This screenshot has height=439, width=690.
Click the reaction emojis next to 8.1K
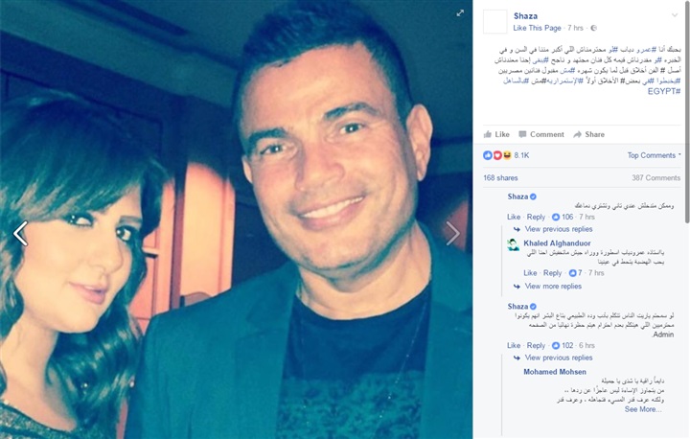point(496,155)
